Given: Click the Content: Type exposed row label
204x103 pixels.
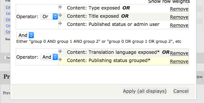Looking at the screenshot, I should 93,8.
